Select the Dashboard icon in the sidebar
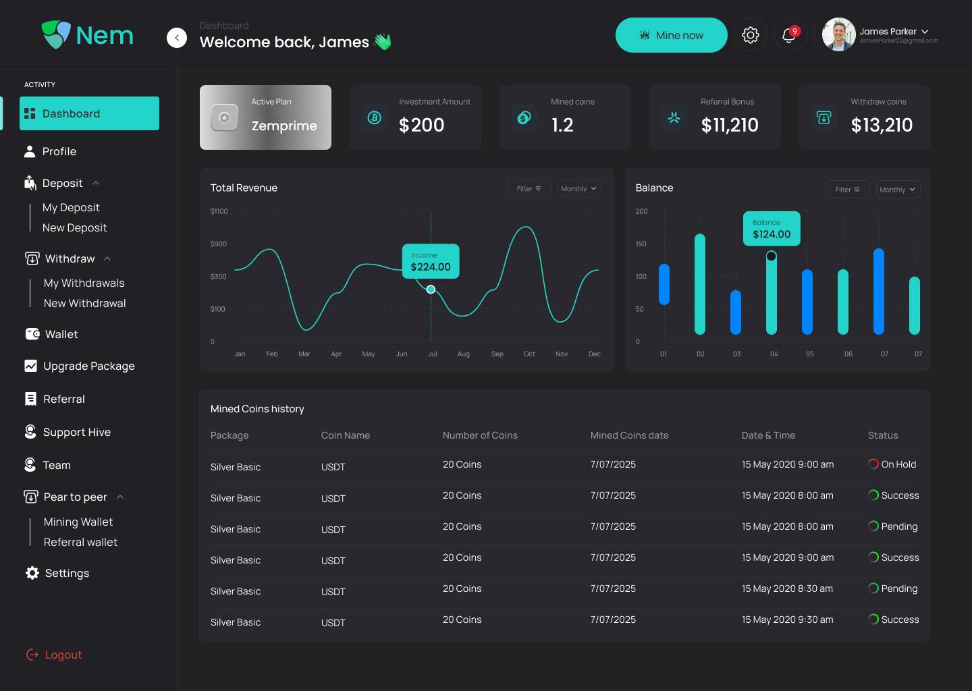 [30, 113]
